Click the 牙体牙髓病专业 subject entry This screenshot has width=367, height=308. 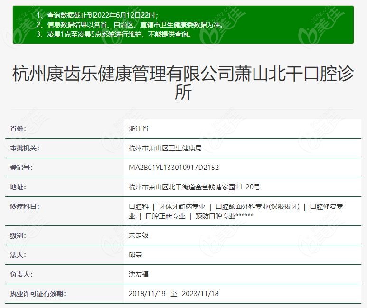tap(182, 206)
